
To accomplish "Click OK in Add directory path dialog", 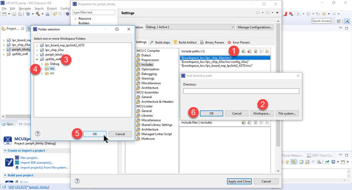I will [x=211, y=113].
